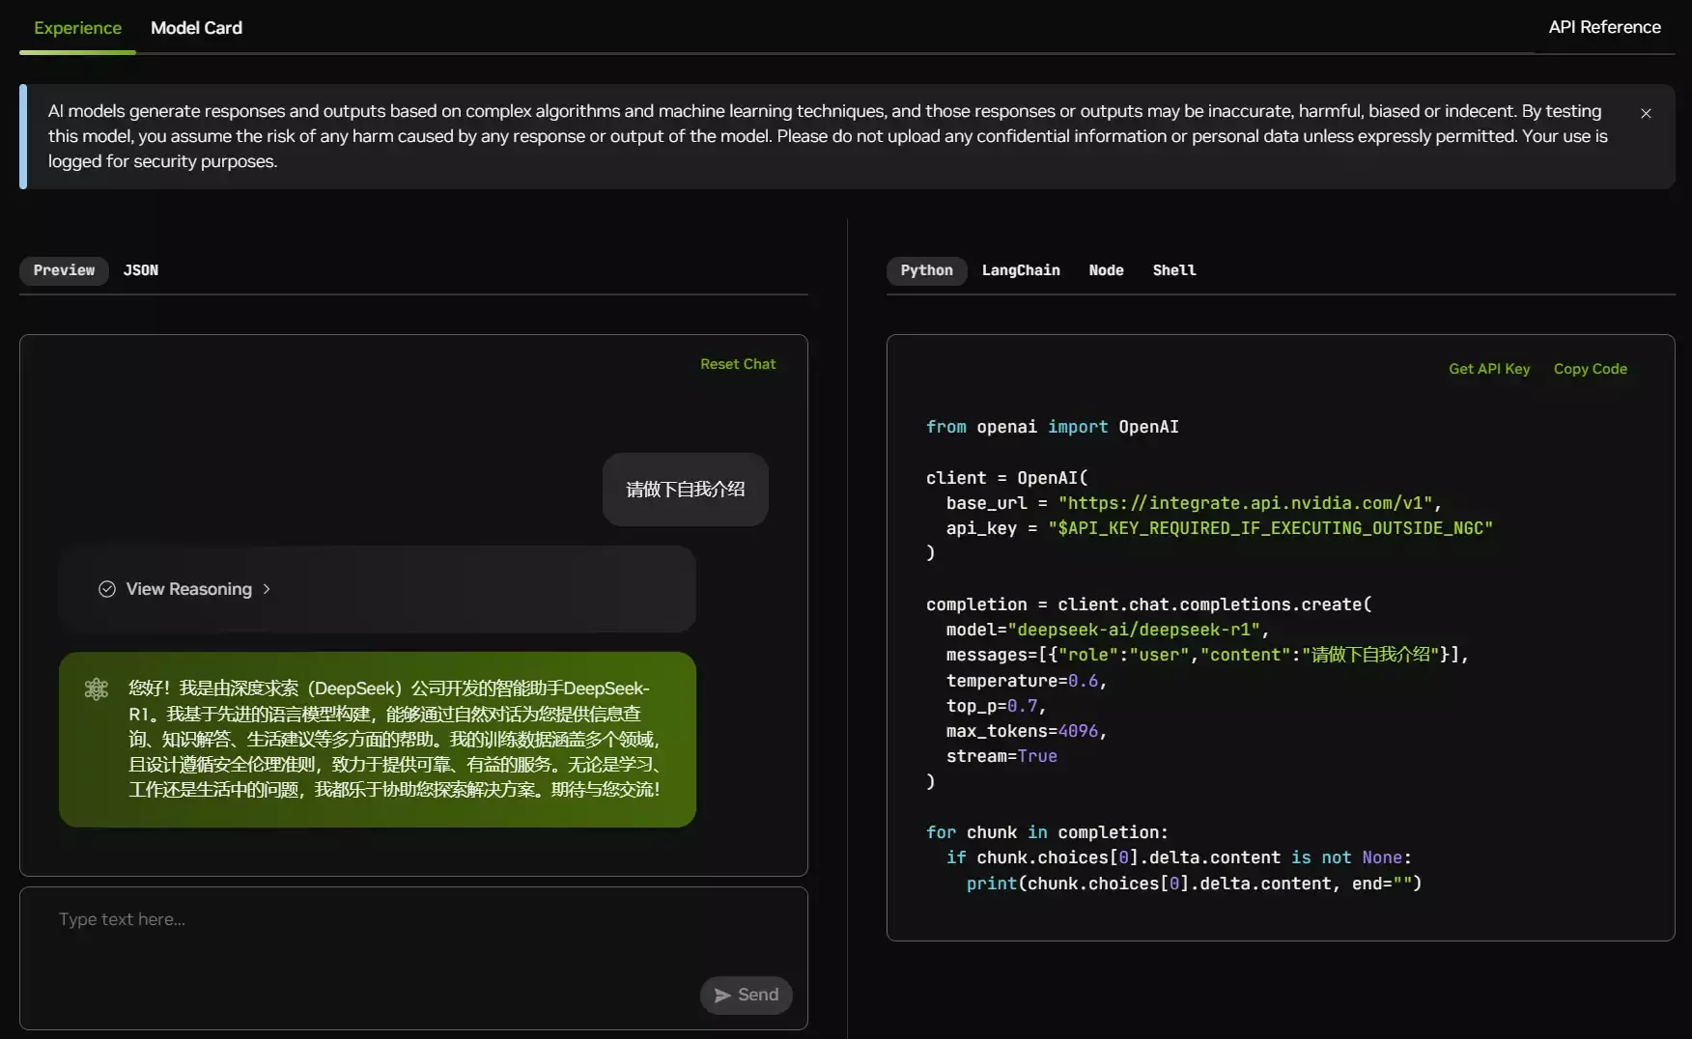Expand the View Reasoning chevron arrow
This screenshot has height=1039, width=1692.
(x=267, y=589)
